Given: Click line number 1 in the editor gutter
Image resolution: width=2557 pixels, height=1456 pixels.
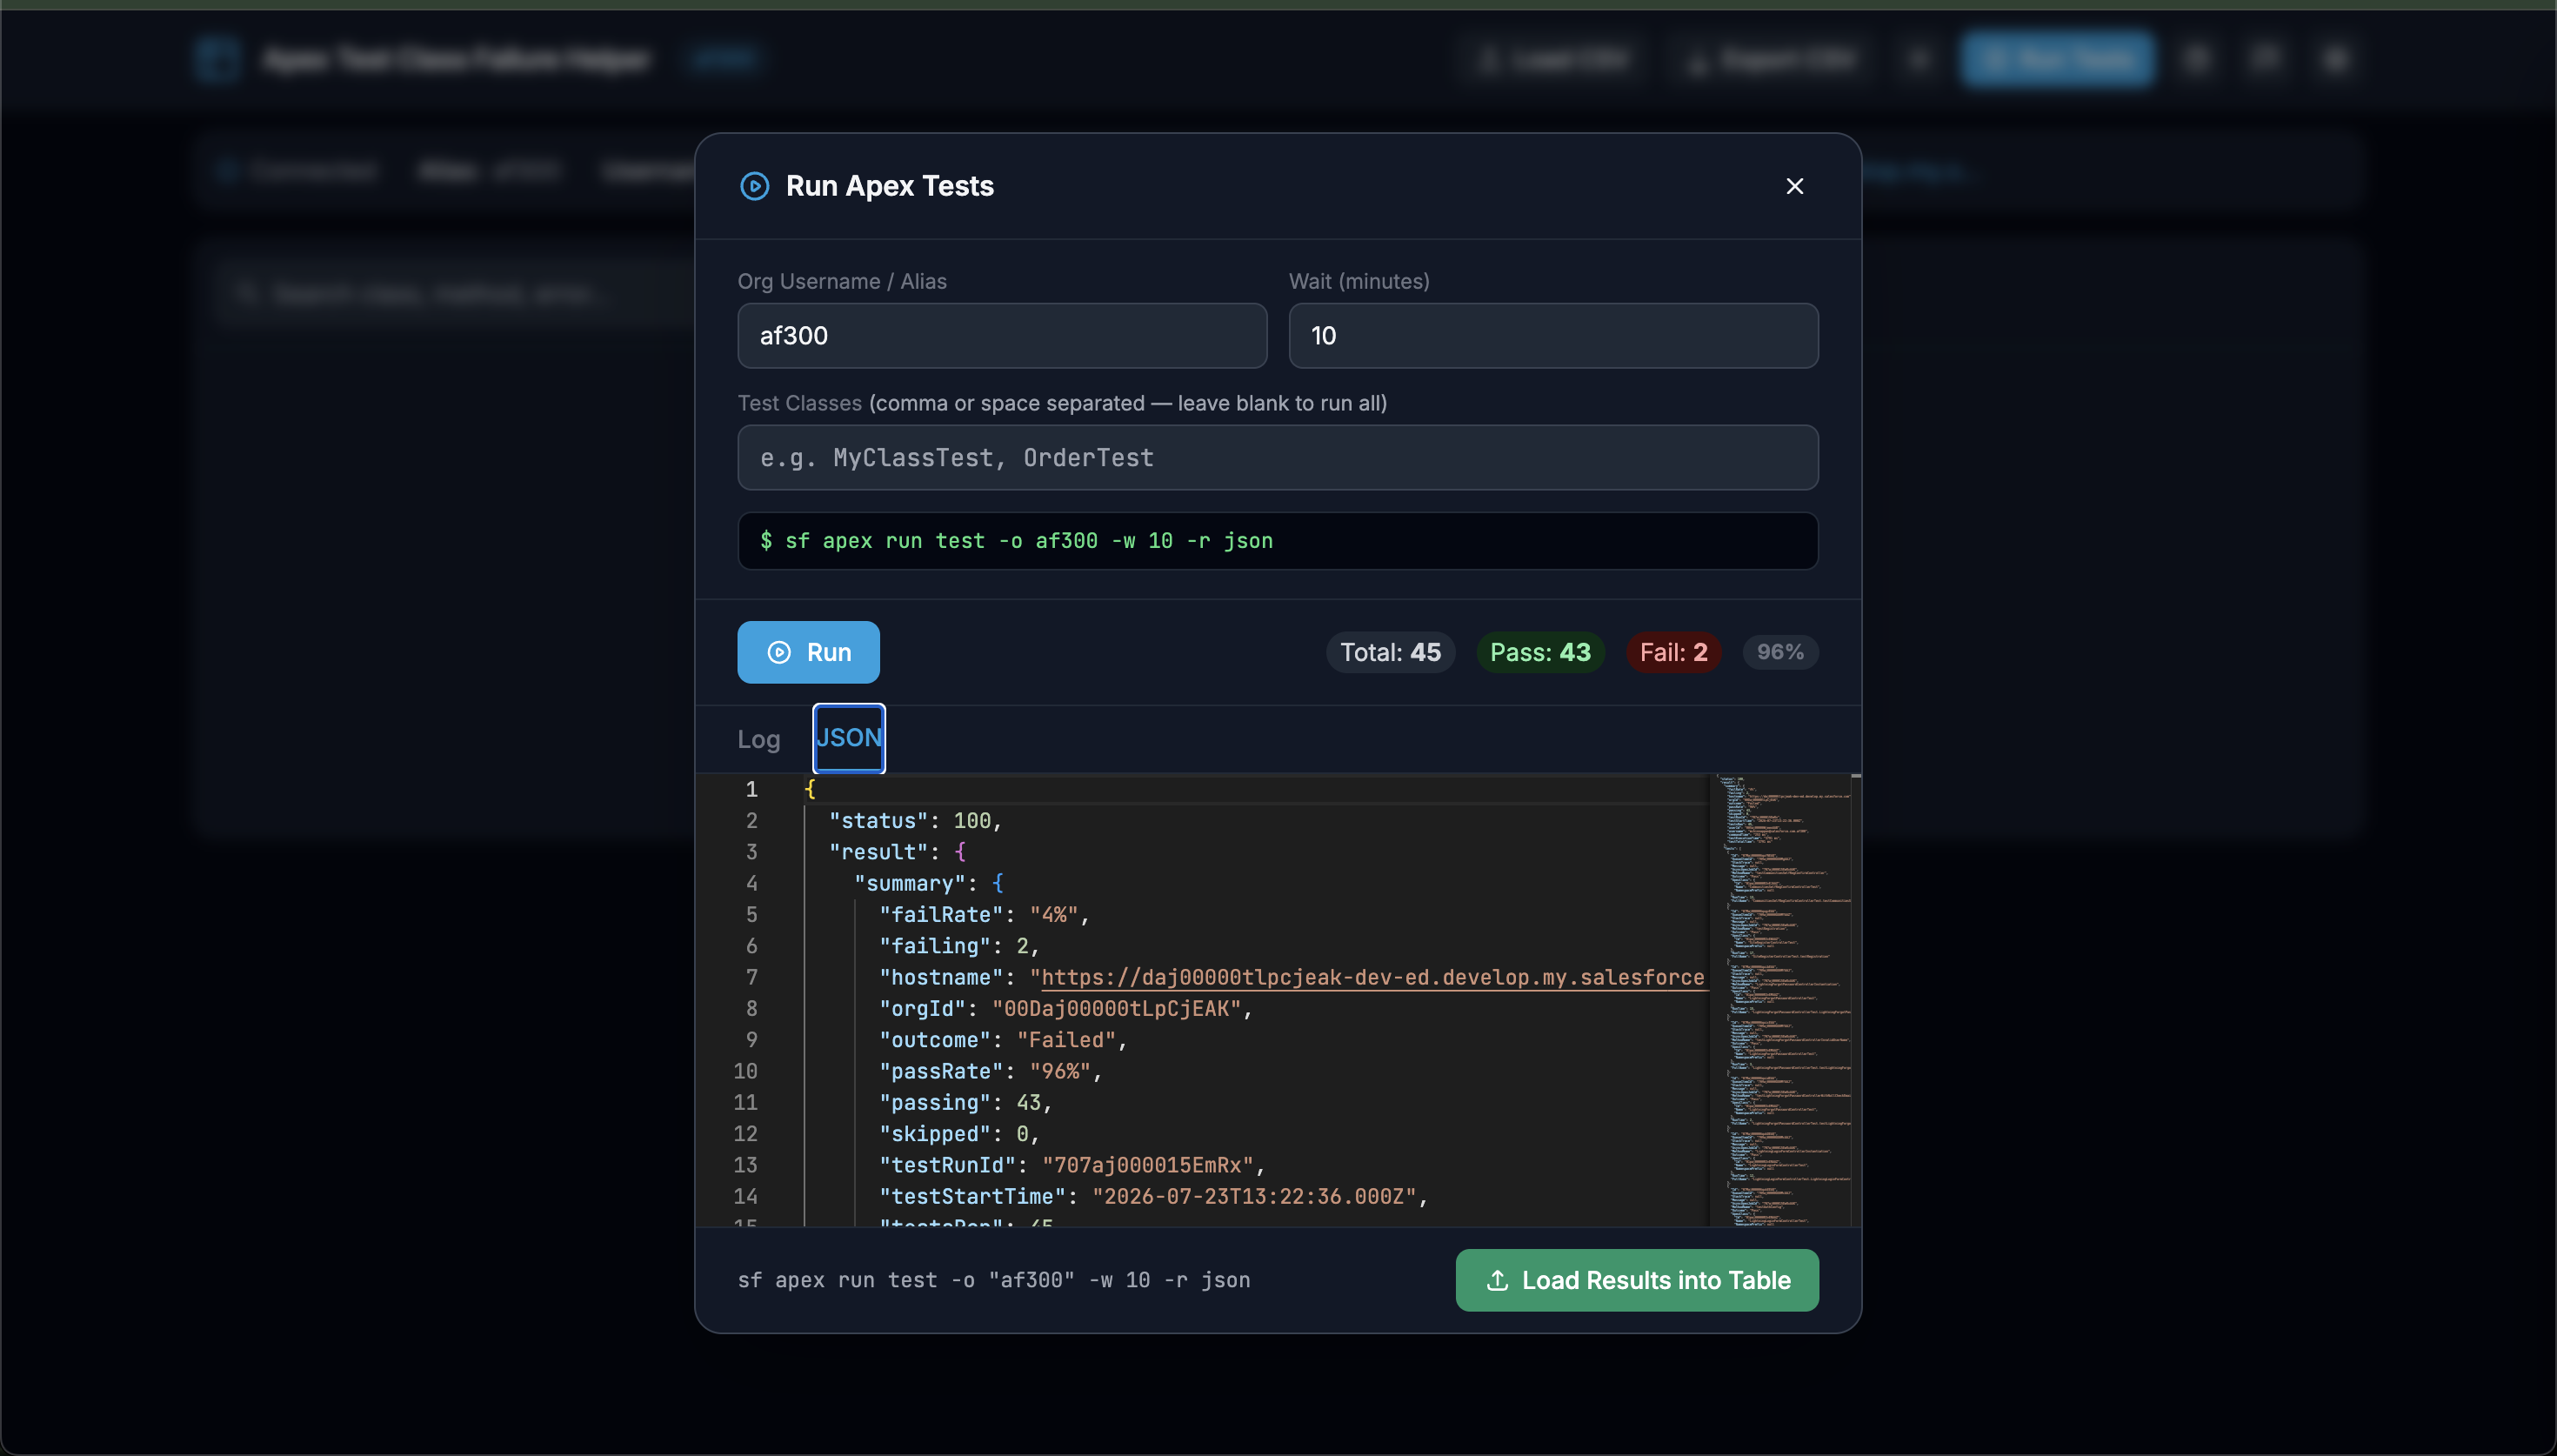Looking at the screenshot, I should tap(751, 789).
